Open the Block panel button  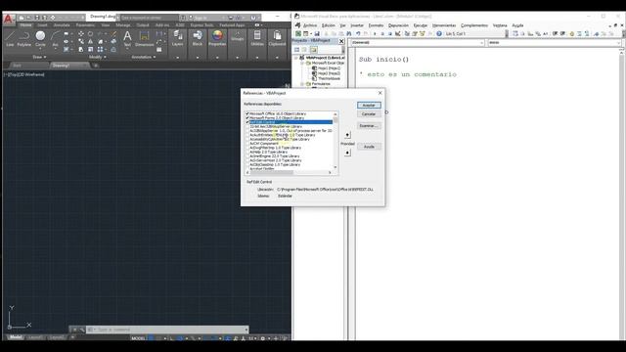198,38
